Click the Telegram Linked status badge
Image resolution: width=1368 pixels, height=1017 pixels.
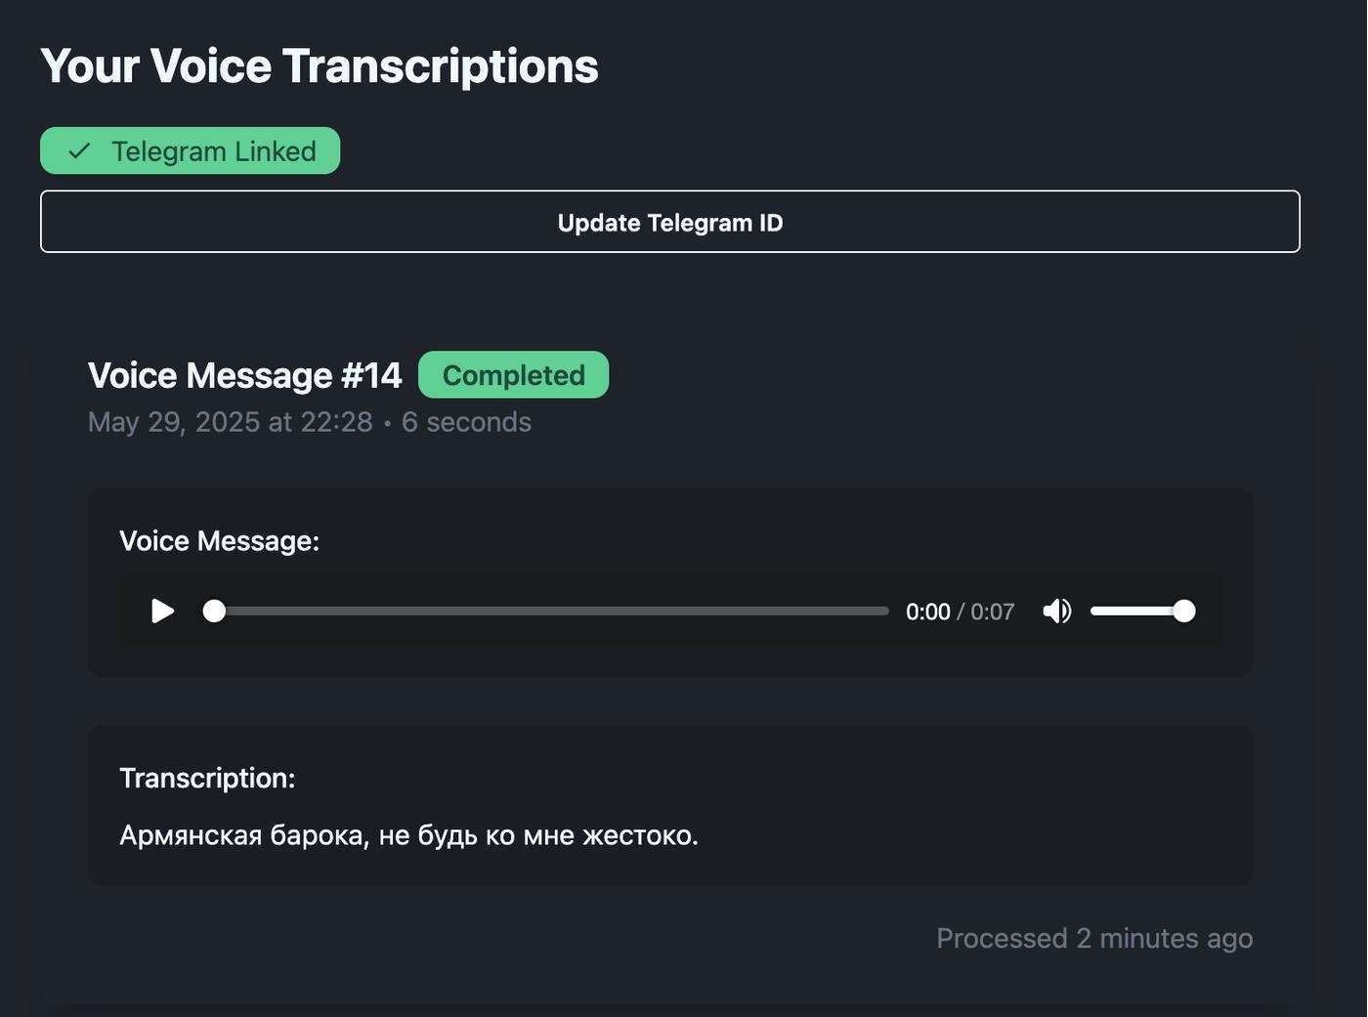pos(191,151)
